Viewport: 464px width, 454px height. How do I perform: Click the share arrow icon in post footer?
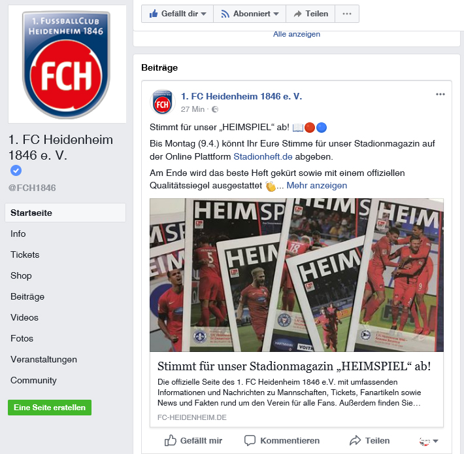[355, 440]
